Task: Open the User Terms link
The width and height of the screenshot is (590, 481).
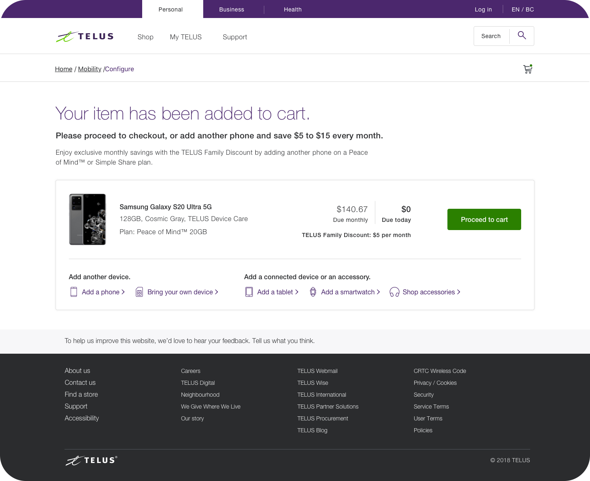Action: (x=428, y=418)
